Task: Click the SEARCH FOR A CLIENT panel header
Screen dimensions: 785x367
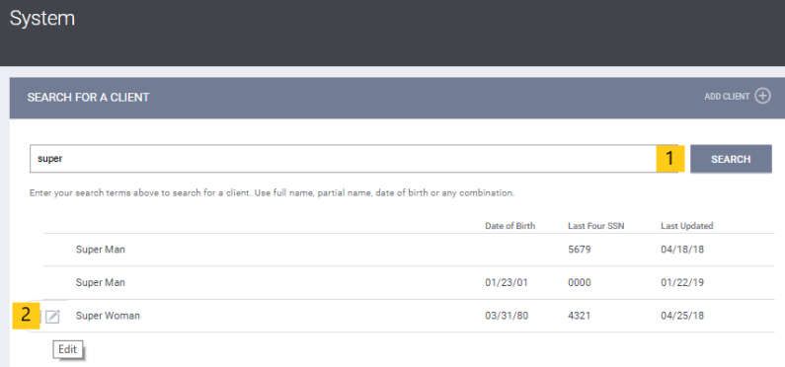Action: 397,98
